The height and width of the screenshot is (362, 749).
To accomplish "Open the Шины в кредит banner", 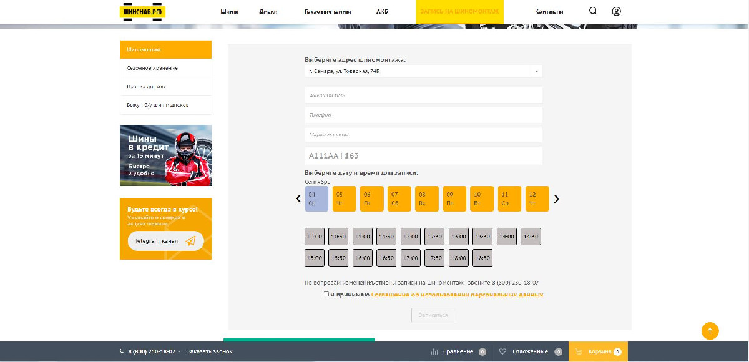I will [166, 155].
